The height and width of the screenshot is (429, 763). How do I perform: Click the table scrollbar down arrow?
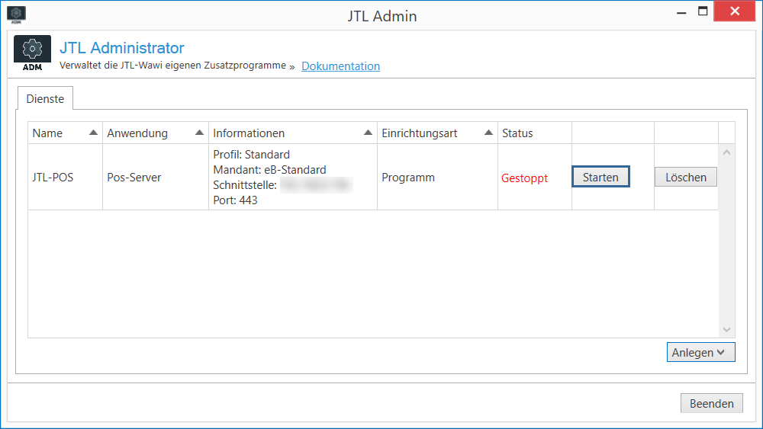pos(726,329)
